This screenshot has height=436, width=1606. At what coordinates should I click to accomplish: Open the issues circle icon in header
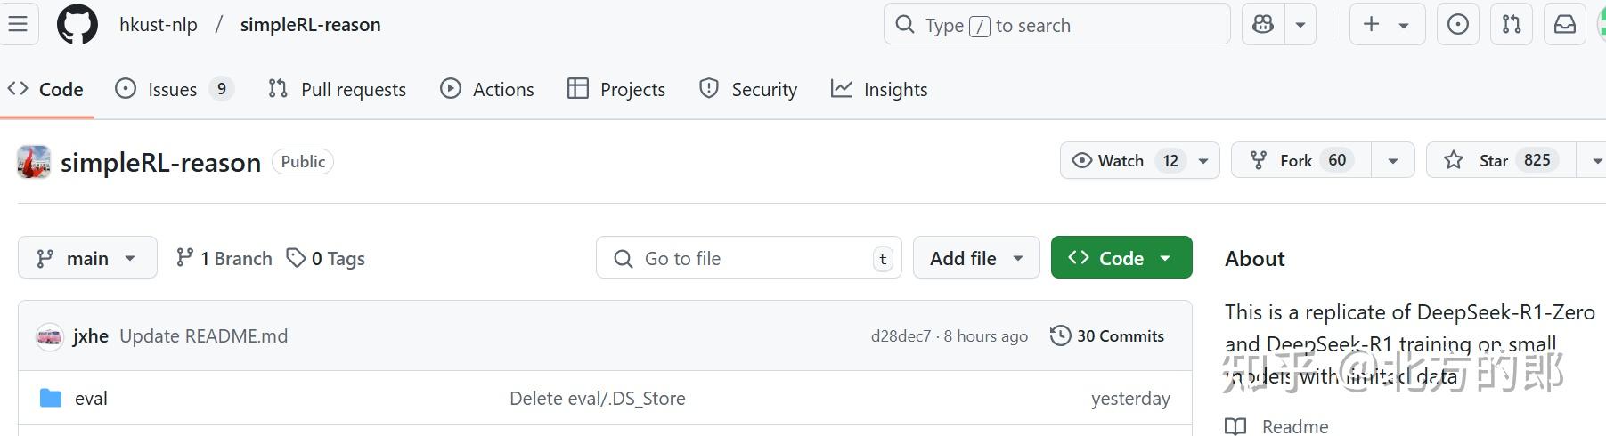1457,25
